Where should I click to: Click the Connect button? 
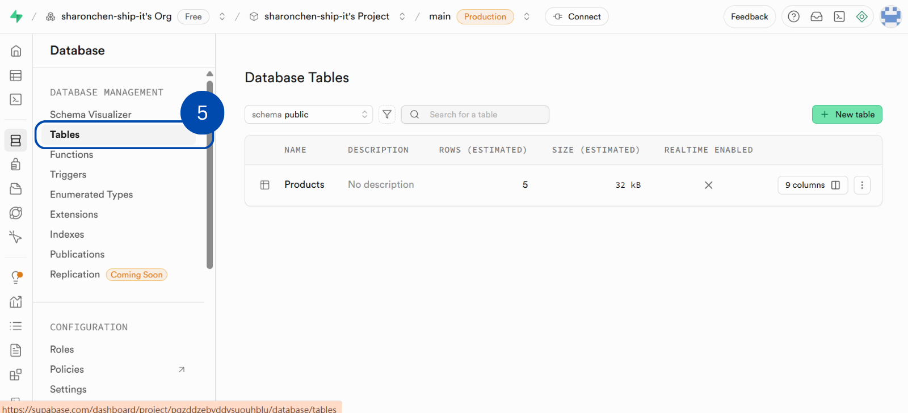[x=577, y=17]
